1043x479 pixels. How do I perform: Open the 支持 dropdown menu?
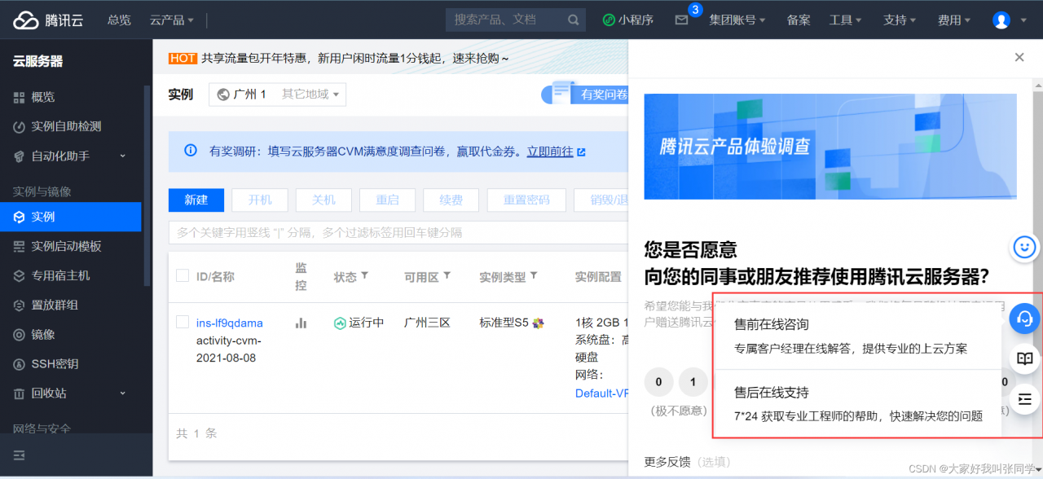coord(900,20)
